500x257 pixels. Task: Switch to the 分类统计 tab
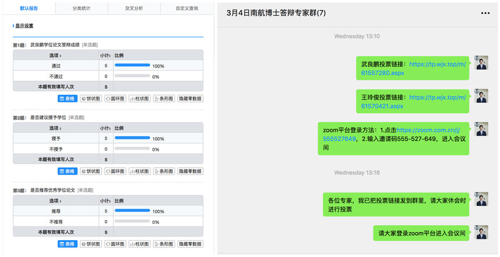click(81, 9)
